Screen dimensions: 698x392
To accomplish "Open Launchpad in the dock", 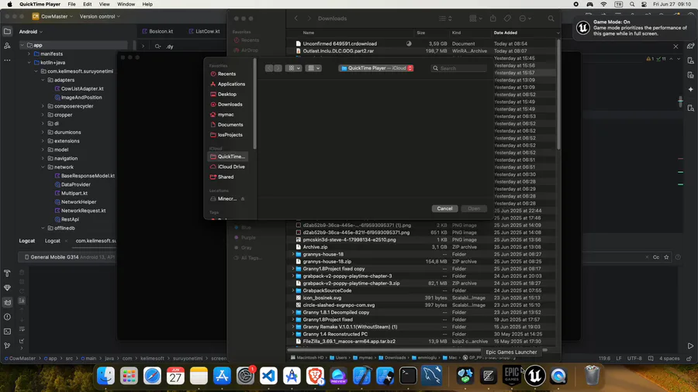I will click(x=129, y=376).
